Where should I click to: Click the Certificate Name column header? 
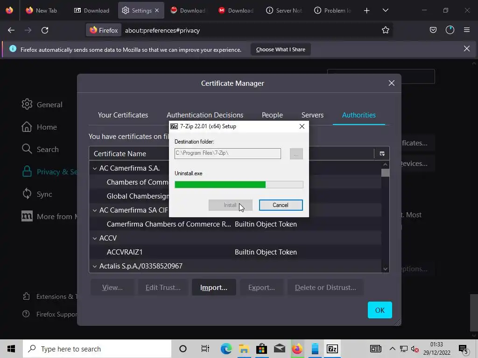pos(129,153)
